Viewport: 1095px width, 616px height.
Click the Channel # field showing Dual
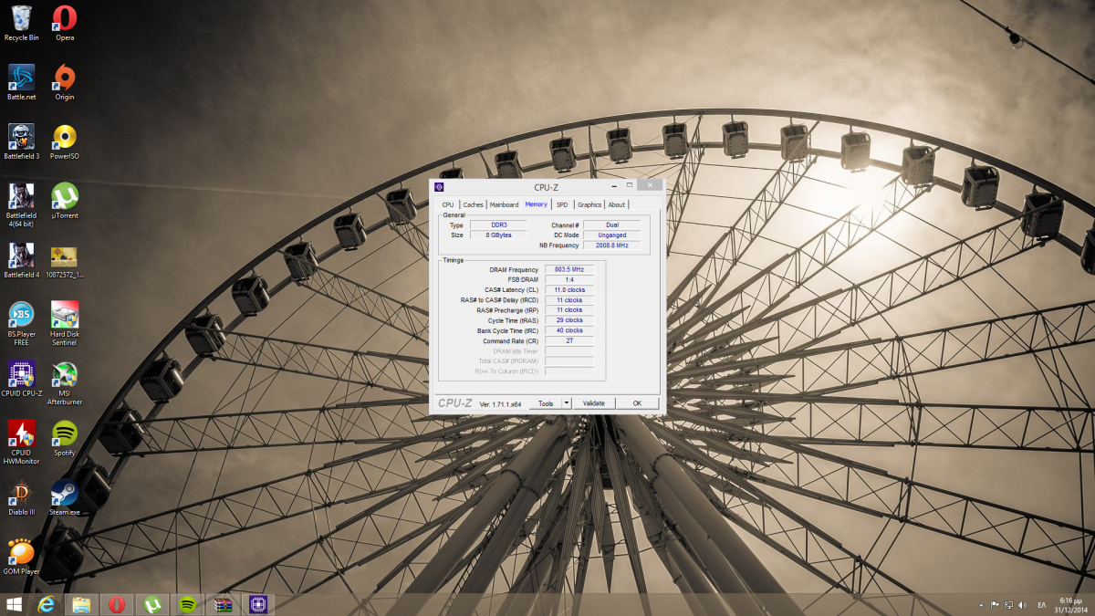tap(611, 224)
